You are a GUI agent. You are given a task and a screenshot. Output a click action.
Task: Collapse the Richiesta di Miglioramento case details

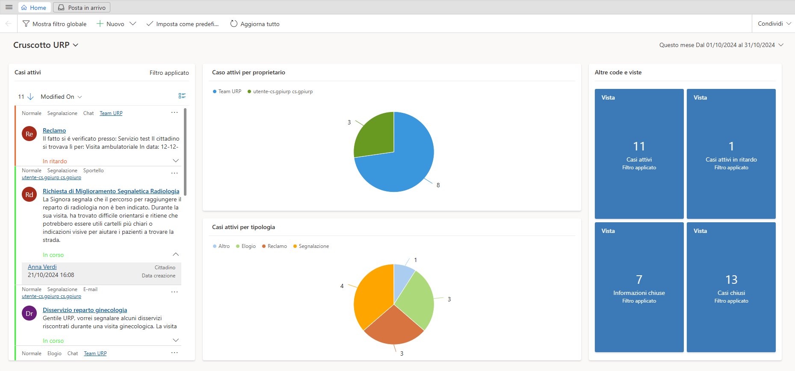coord(176,254)
